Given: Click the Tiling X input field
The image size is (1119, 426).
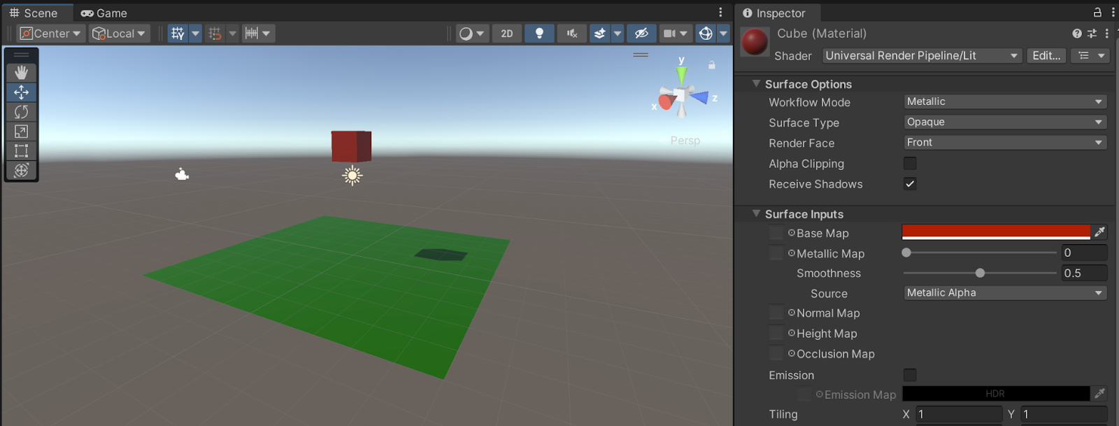Looking at the screenshot, I should [958, 414].
